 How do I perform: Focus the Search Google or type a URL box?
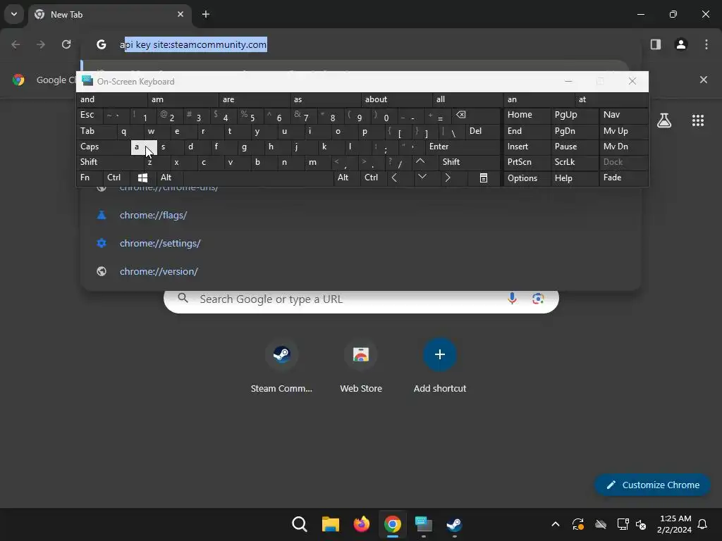[361, 299]
